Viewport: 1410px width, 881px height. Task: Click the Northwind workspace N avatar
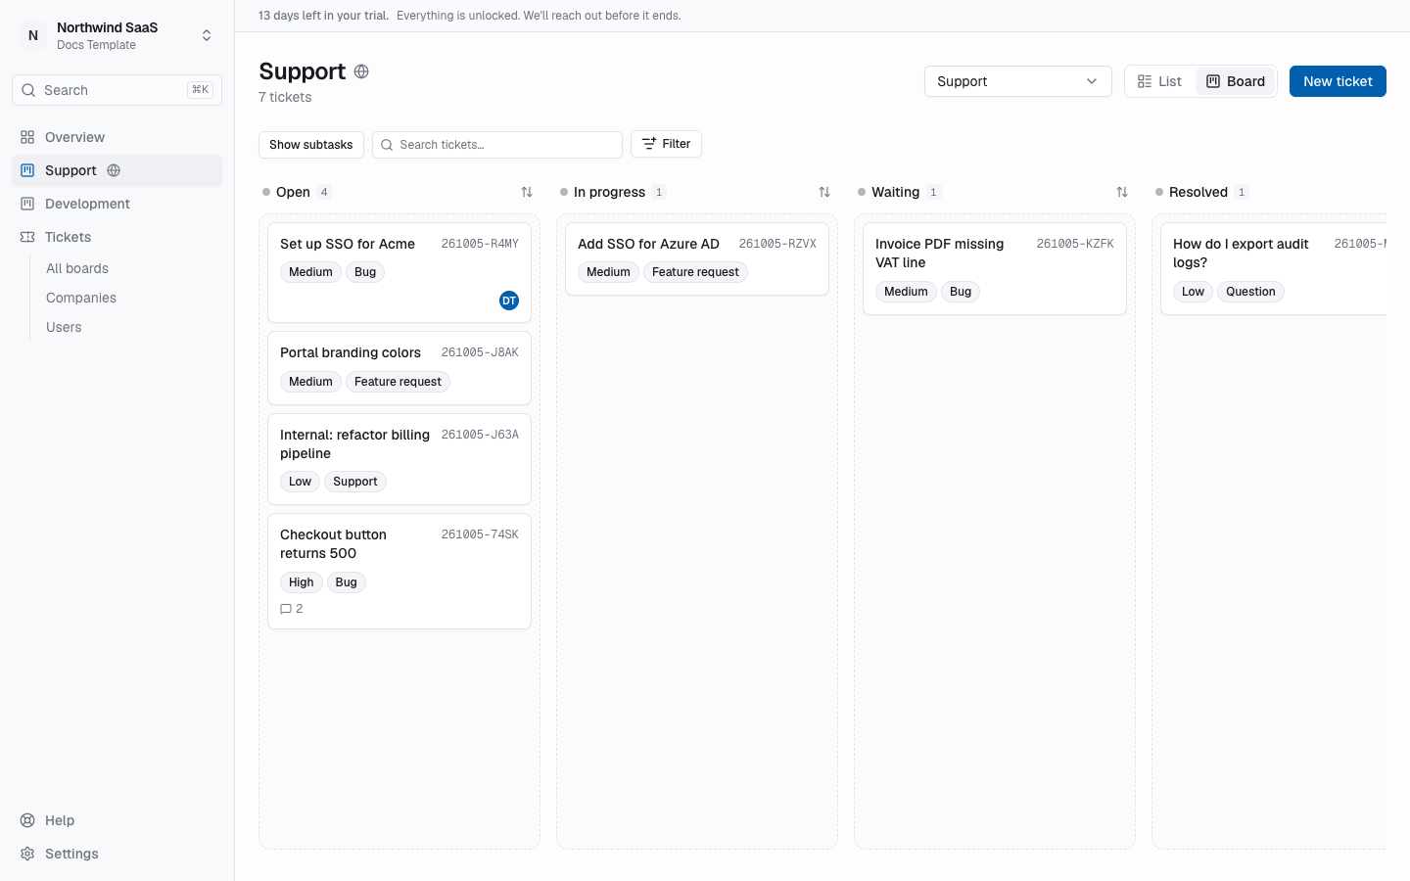pos(33,35)
